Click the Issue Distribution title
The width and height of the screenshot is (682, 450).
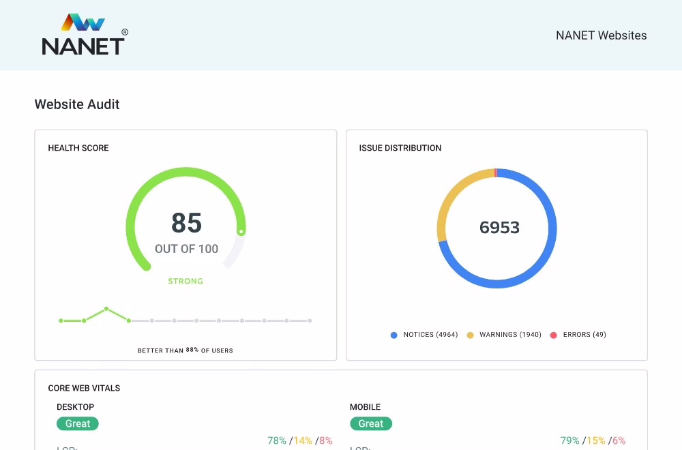click(x=400, y=148)
